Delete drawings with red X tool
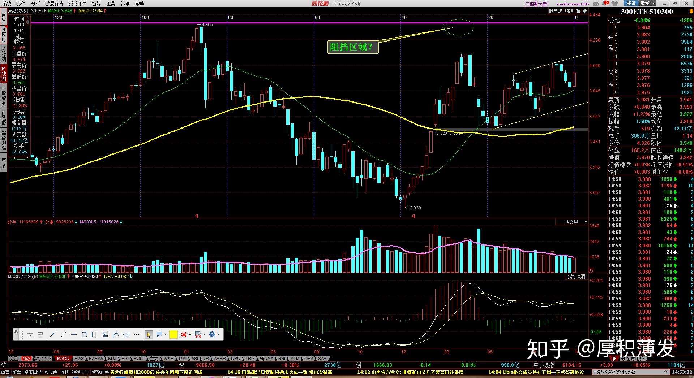The width and height of the screenshot is (694, 378). click(x=184, y=335)
